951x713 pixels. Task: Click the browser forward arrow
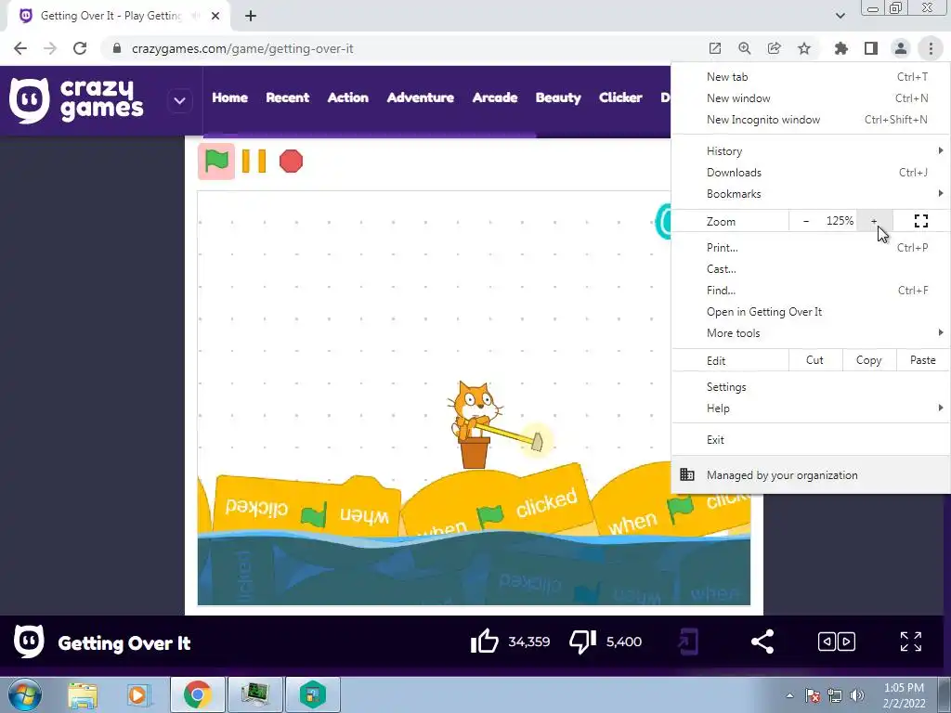(50, 48)
